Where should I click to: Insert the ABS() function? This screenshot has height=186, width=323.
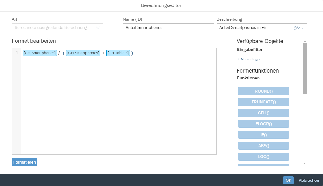click(x=263, y=146)
